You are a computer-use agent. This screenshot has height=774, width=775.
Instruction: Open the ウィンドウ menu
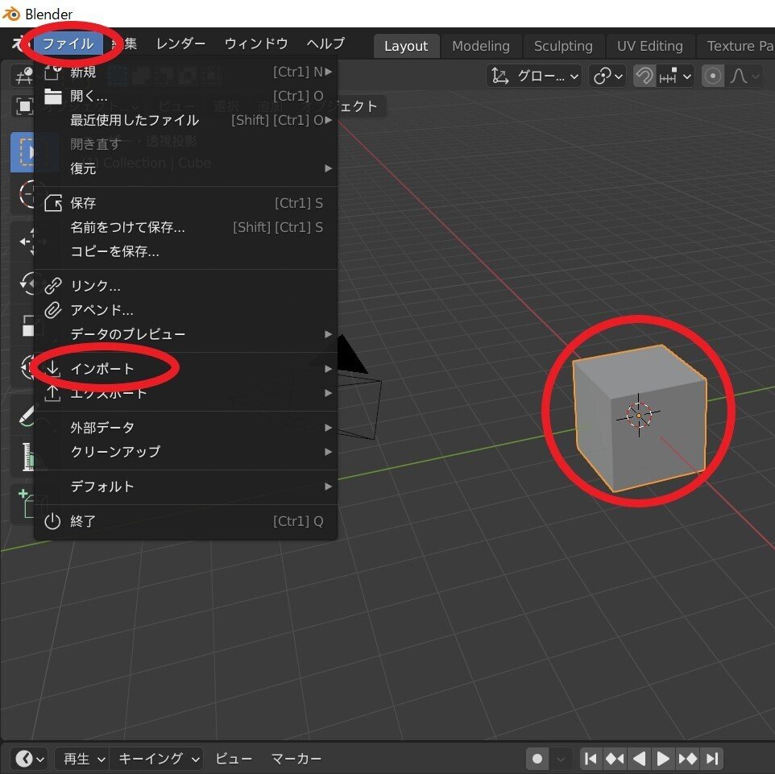[x=256, y=44]
